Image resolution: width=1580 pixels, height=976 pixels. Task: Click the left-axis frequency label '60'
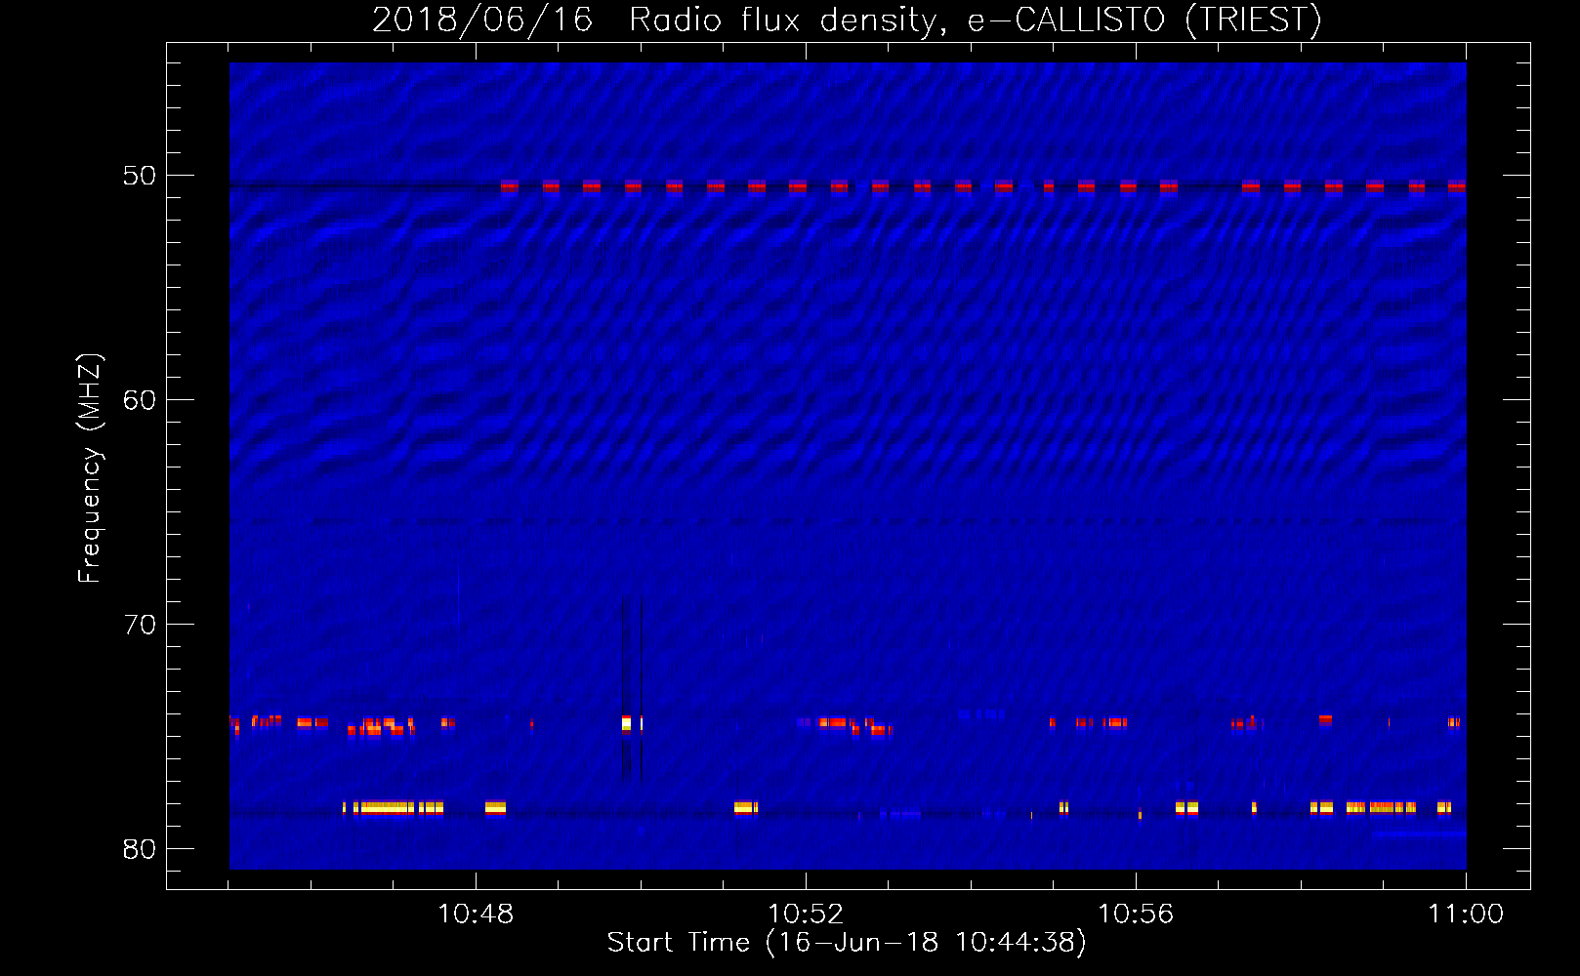[140, 400]
